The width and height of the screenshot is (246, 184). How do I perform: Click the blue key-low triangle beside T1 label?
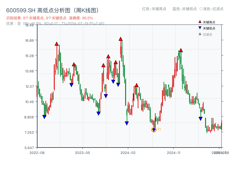point(154,129)
